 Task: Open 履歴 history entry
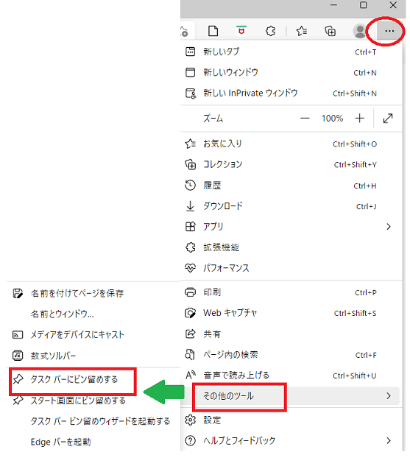point(291,186)
